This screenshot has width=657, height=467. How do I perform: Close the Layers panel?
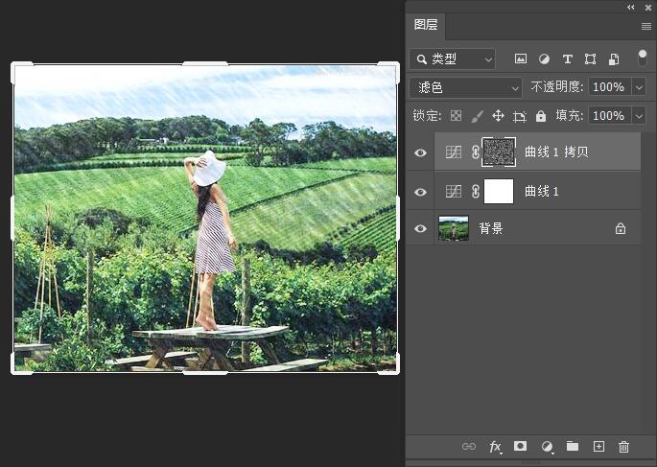click(x=648, y=7)
